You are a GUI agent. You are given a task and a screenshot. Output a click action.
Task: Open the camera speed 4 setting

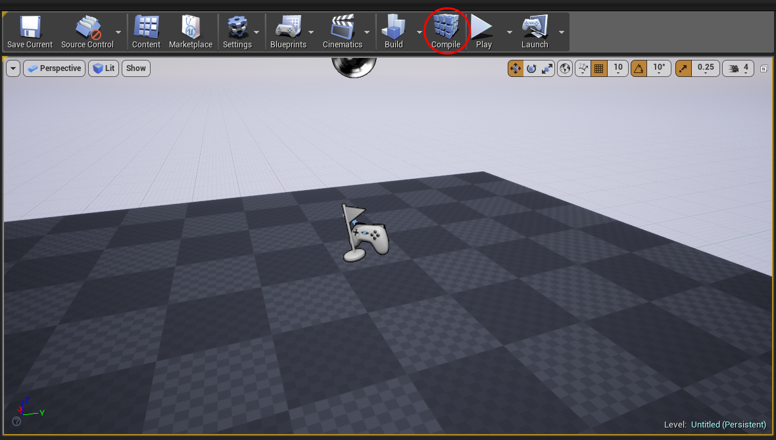(x=739, y=68)
